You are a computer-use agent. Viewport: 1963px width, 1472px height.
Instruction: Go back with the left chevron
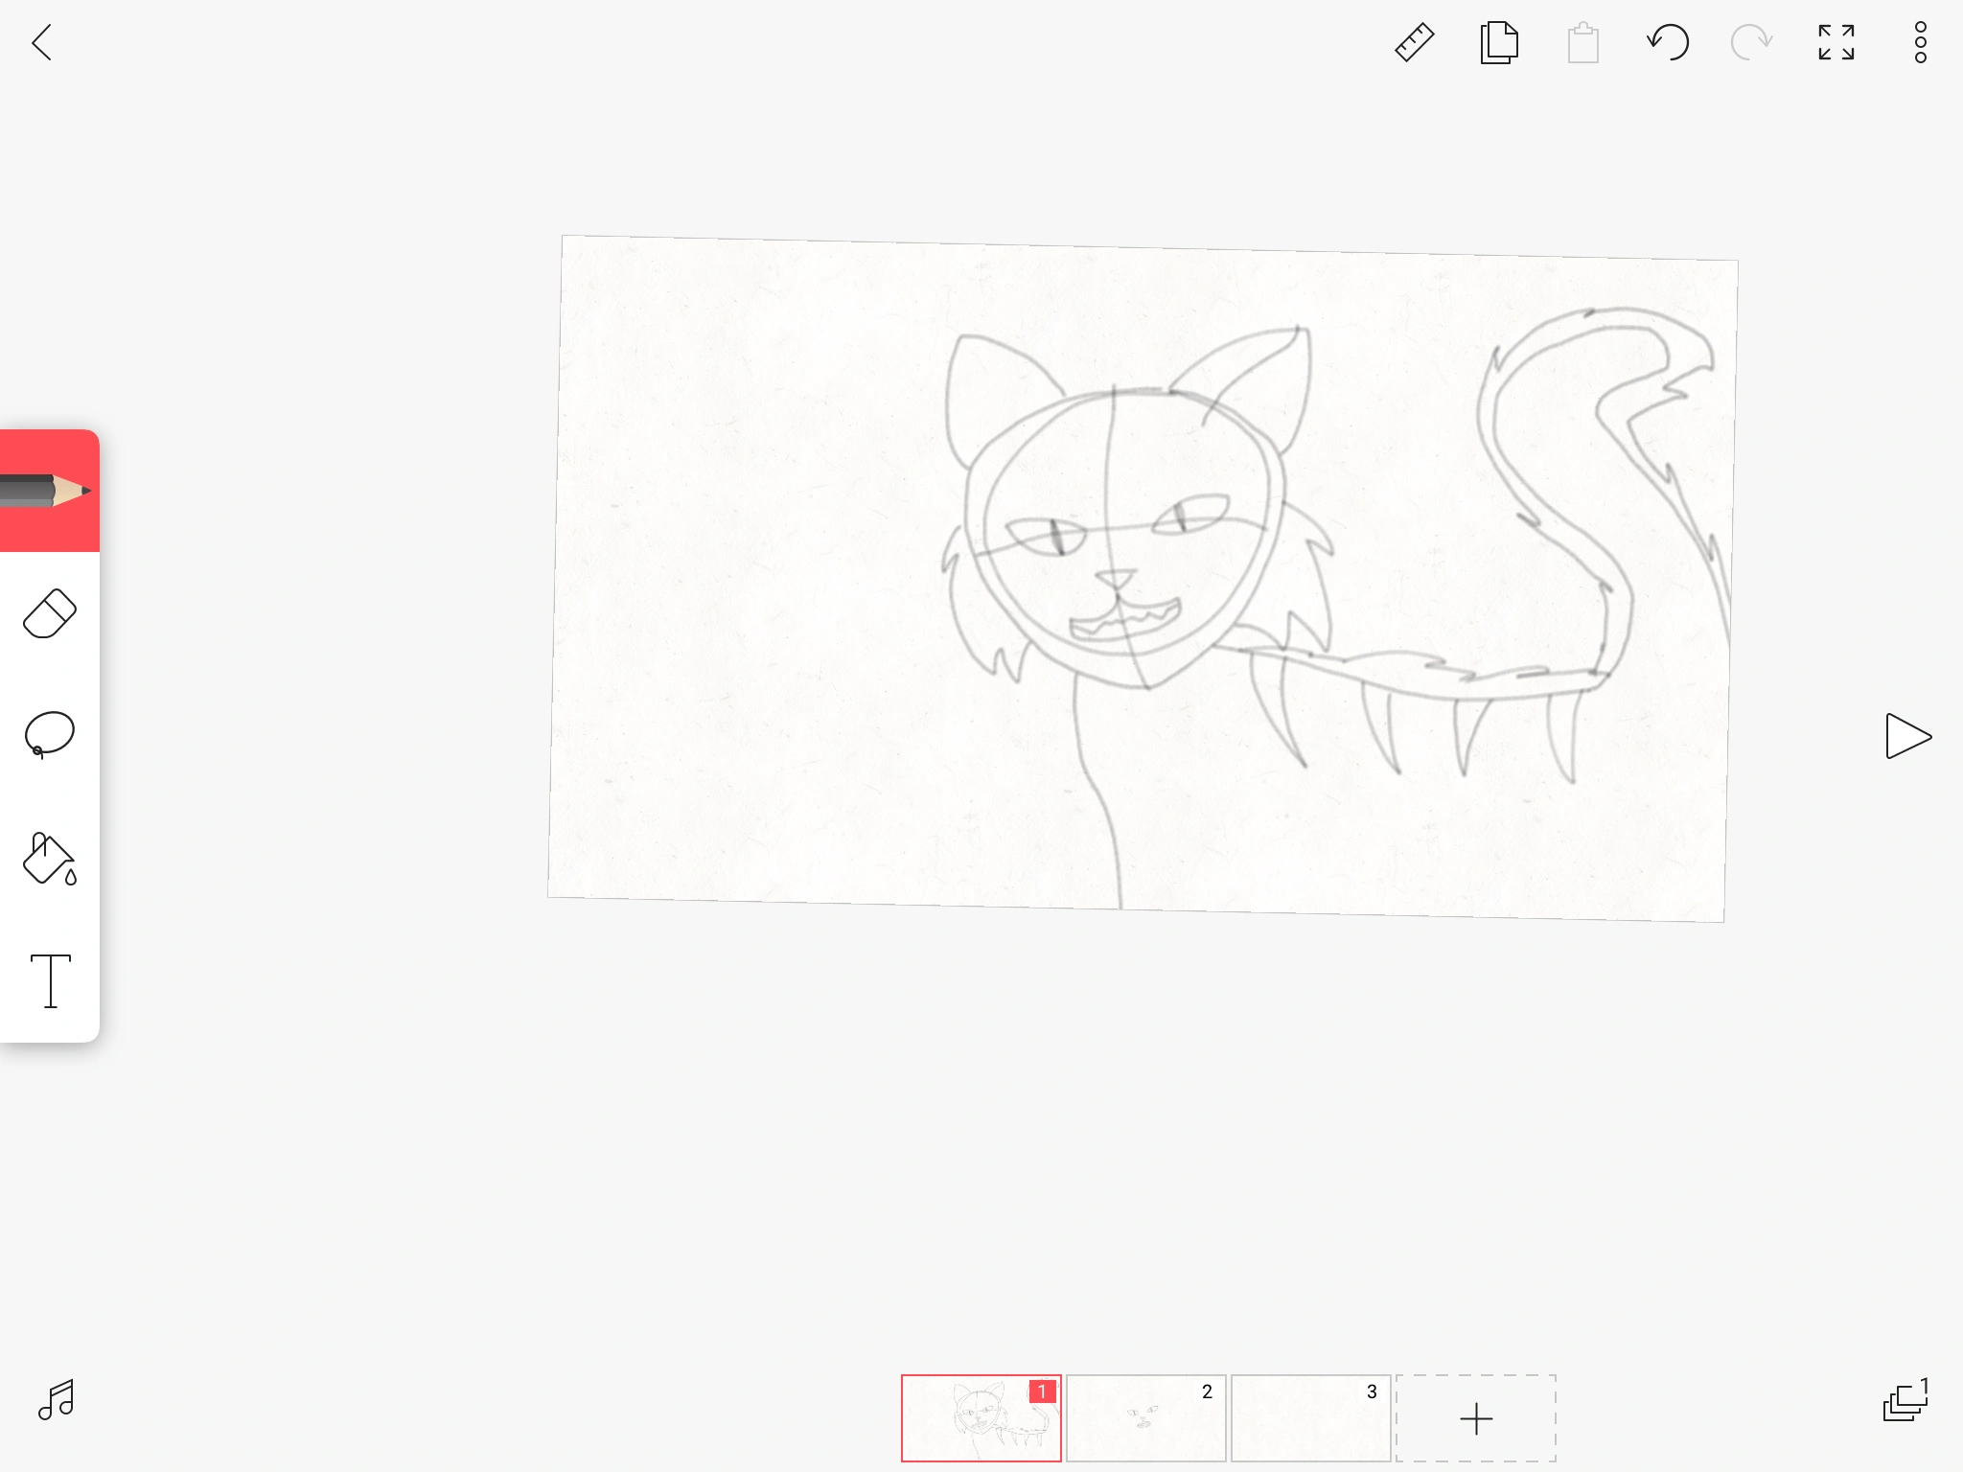tap(41, 43)
